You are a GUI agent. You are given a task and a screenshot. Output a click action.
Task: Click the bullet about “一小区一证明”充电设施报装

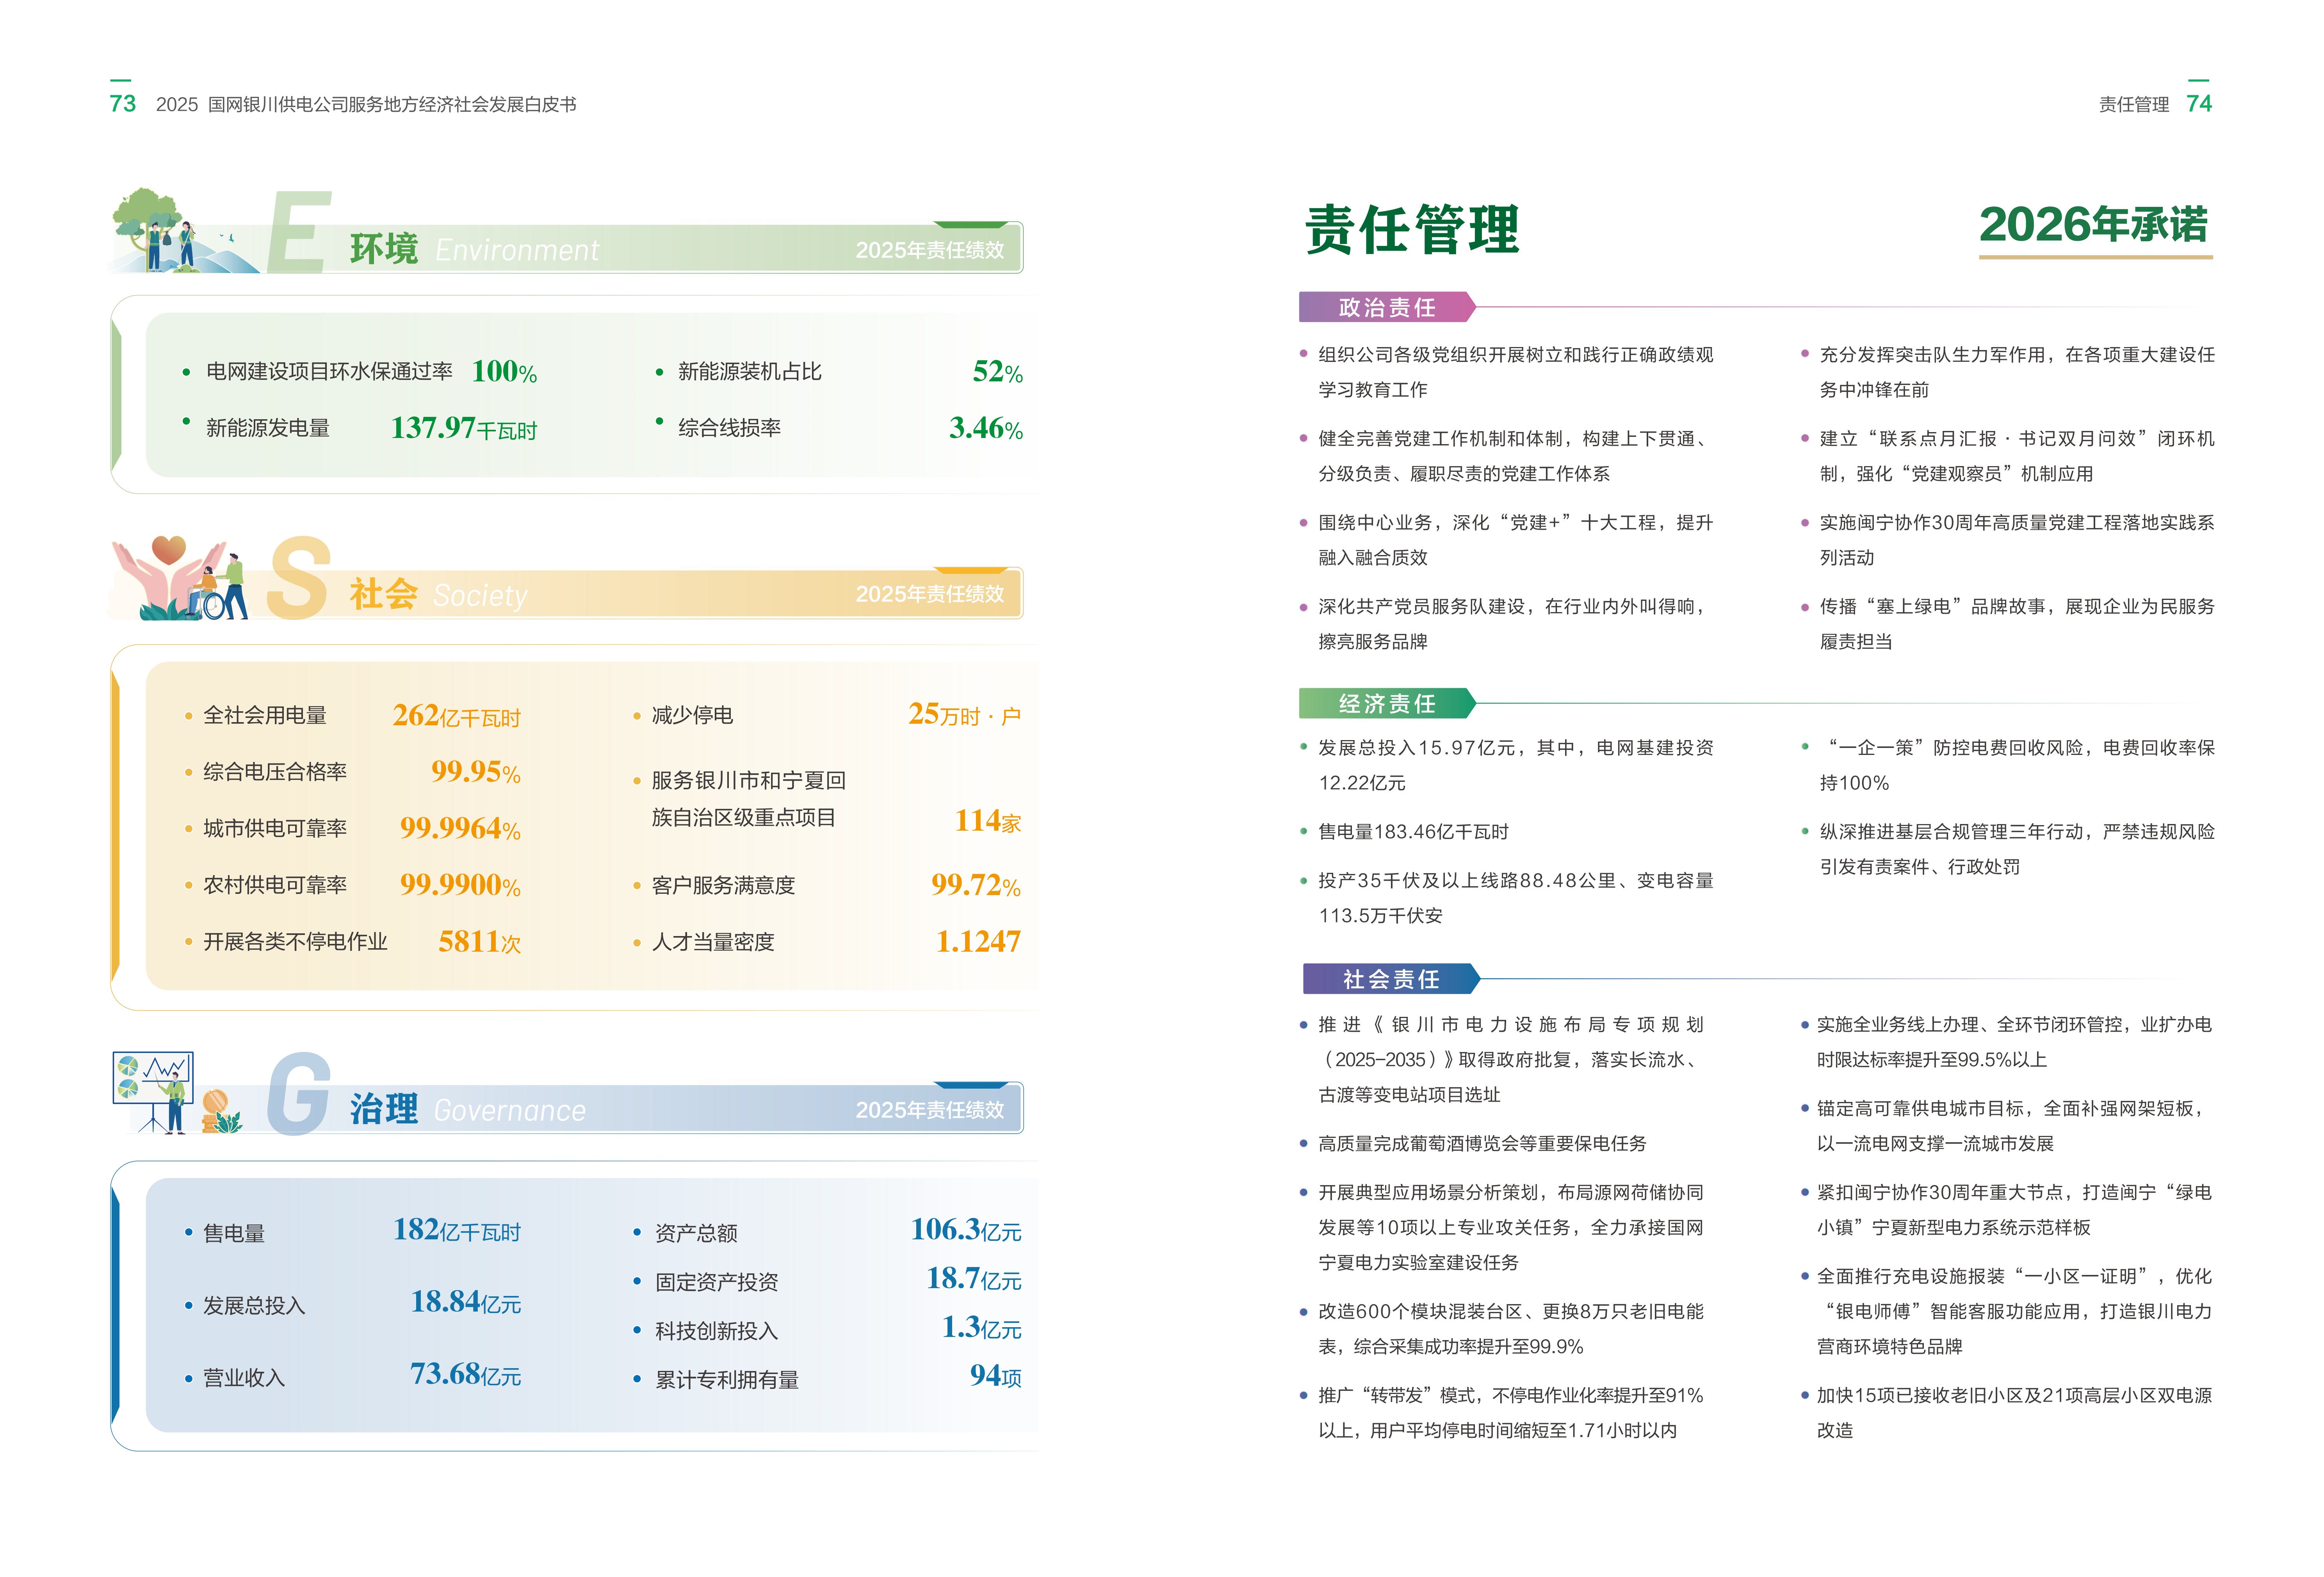tap(2014, 1312)
